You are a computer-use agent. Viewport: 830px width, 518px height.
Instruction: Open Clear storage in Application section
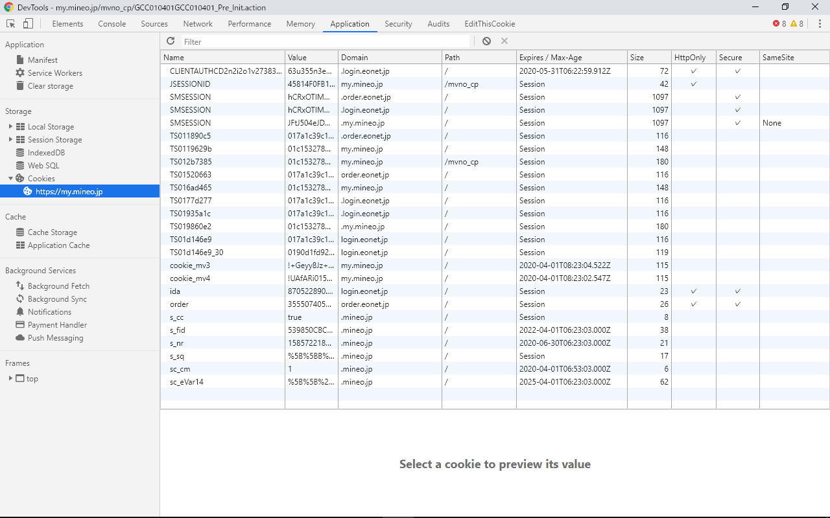point(50,86)
